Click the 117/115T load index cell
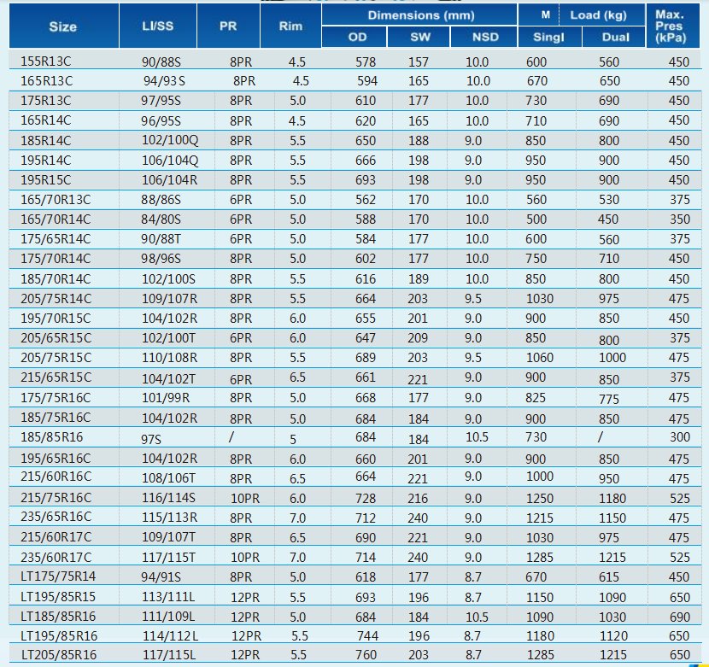 pyautogui.click(x=169, y=557)
